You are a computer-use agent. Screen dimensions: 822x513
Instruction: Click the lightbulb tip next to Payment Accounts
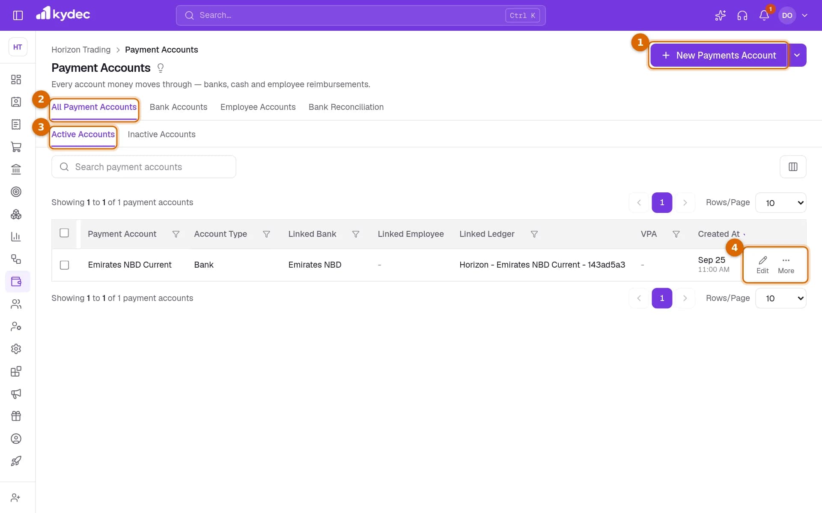161,68
